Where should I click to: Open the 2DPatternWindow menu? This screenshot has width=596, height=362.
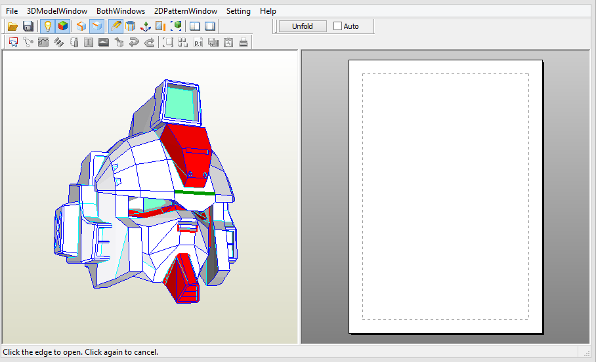(x=185, y=11)
